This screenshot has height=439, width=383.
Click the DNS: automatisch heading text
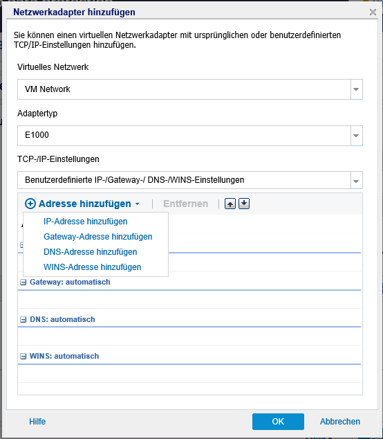coord(62,319)
